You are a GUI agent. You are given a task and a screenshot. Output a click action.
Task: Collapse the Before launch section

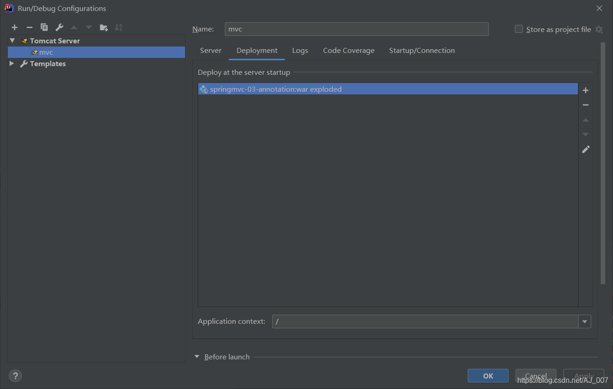click(x=197, y=357)
